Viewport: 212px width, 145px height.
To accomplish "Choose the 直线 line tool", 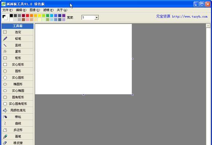I will [17, 45].
